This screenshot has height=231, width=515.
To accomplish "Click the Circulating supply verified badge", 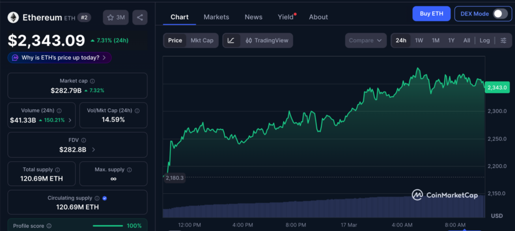I will [105, 198].
